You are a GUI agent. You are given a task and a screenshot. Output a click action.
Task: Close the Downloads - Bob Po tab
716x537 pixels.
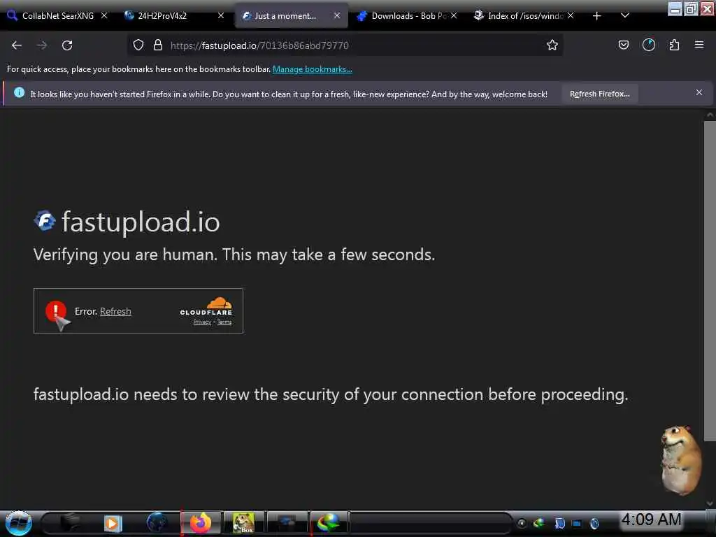454,15
